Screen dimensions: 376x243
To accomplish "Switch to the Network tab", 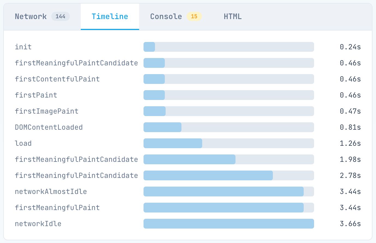I will pos(31,17).
